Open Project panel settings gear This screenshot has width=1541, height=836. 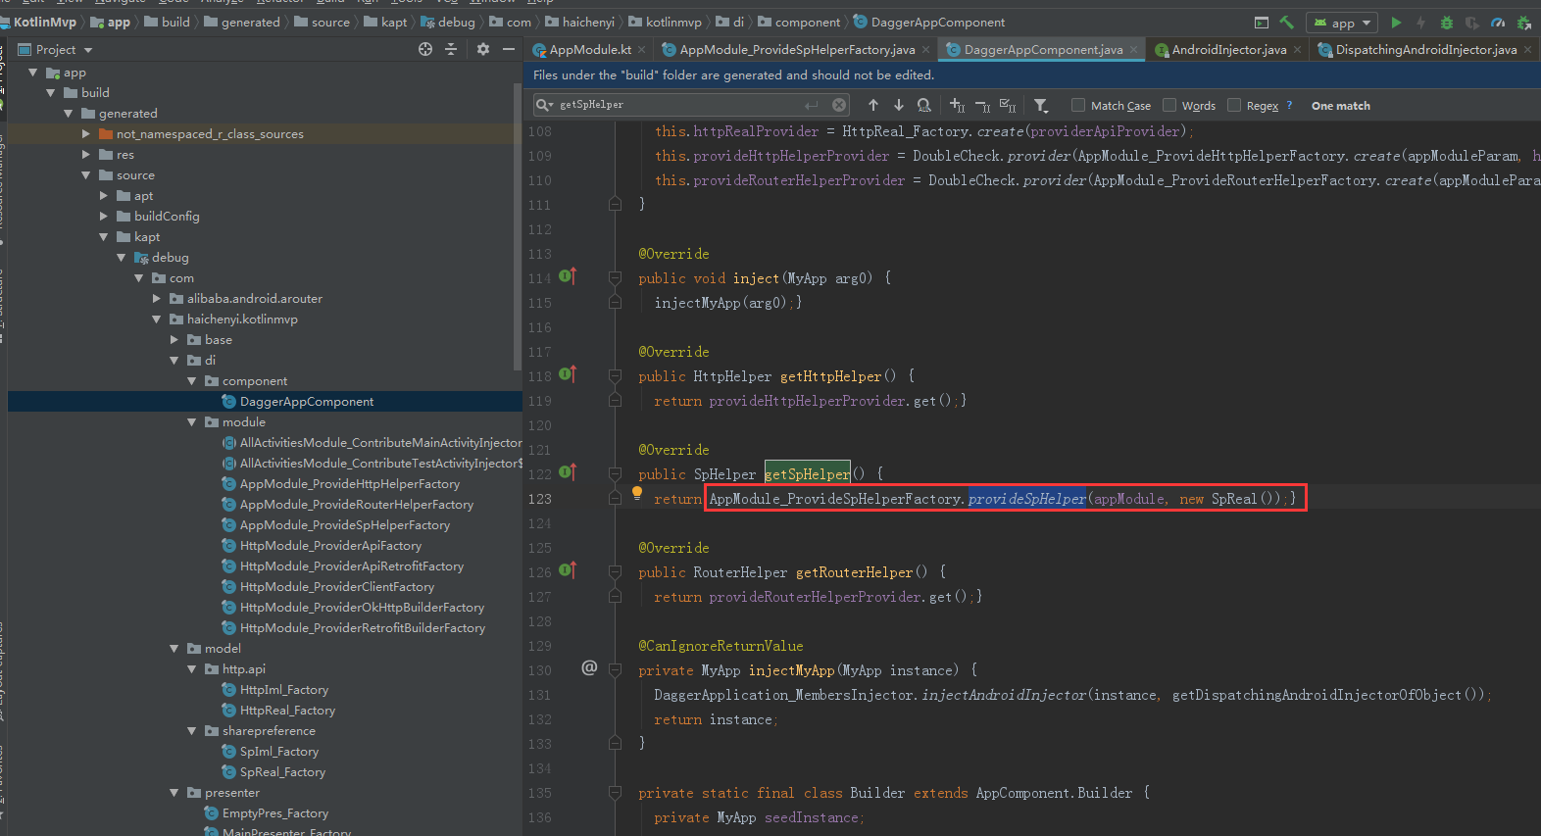pos(483,49)
